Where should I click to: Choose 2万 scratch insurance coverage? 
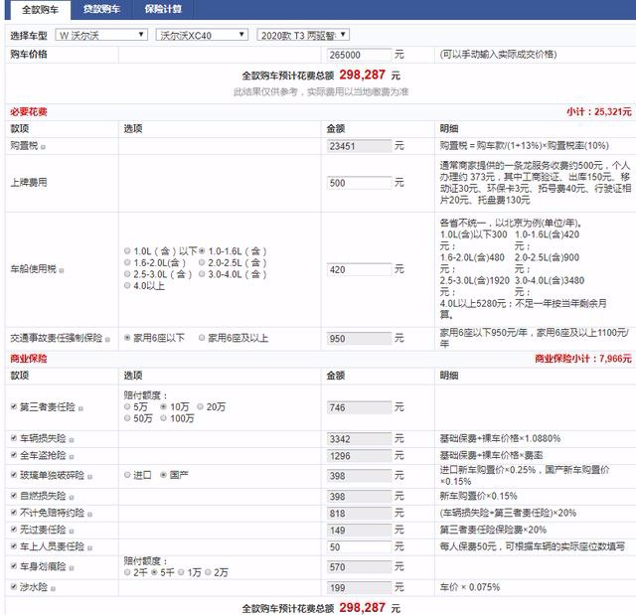pyautogui.click(x=208, y=572)
